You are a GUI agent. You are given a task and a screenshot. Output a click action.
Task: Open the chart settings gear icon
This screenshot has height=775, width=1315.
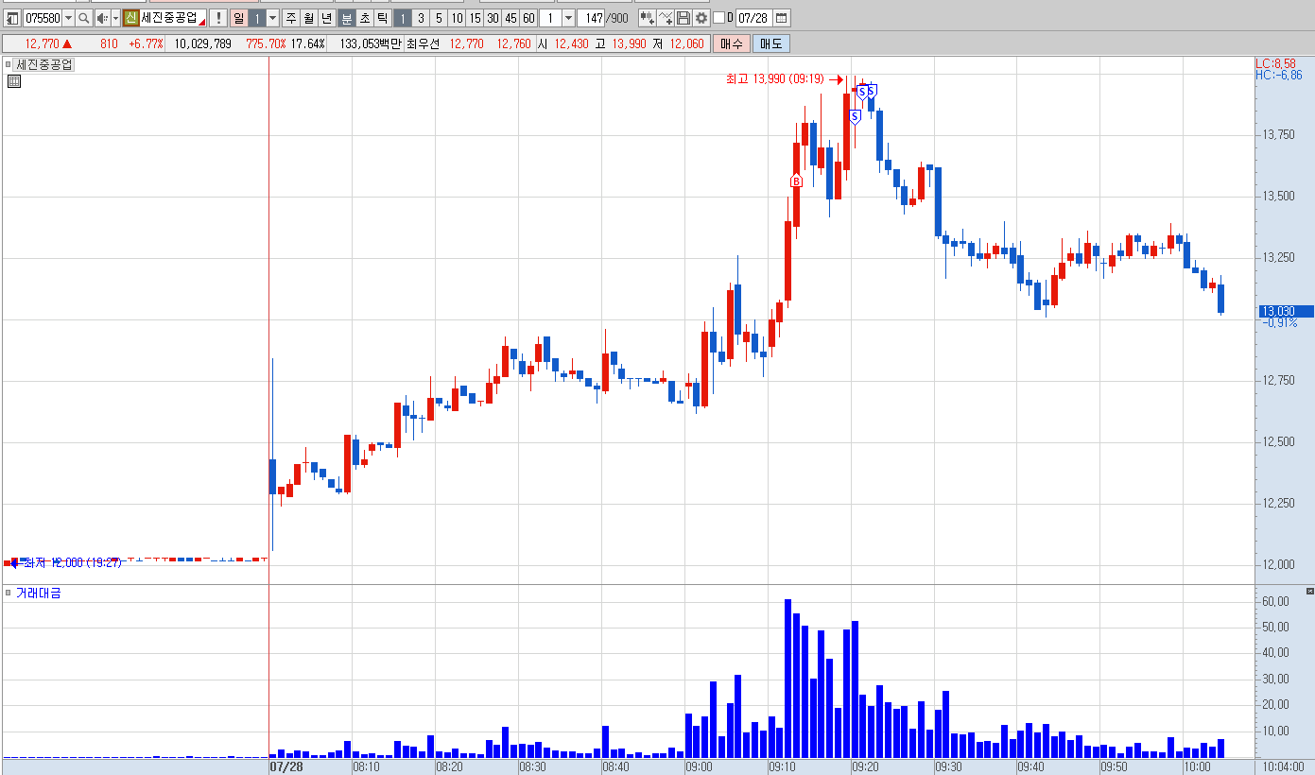click(x=701, y=18)
